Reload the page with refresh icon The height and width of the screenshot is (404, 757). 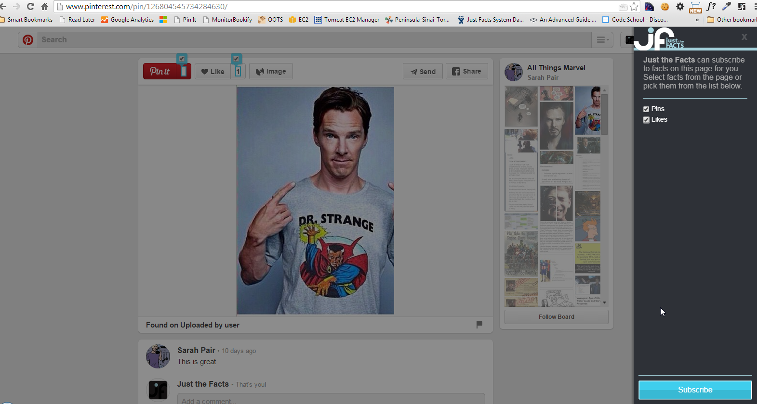[30, 7]
